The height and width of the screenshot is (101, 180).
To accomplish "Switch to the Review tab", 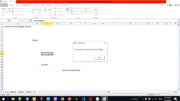I will tap(49, 5).
